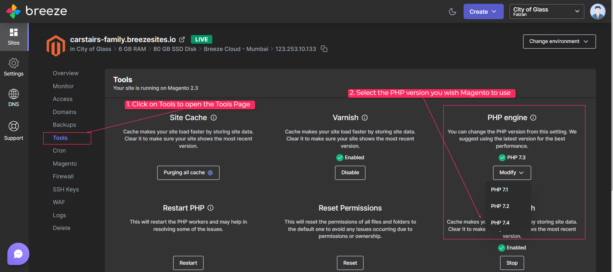Click 'in City of Glass' breadcrumb
Screen dimensions: 613x272
91,49
